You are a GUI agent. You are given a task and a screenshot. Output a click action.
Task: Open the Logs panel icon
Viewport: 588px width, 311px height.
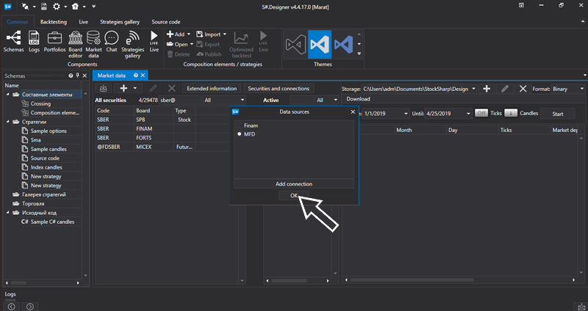34,39
